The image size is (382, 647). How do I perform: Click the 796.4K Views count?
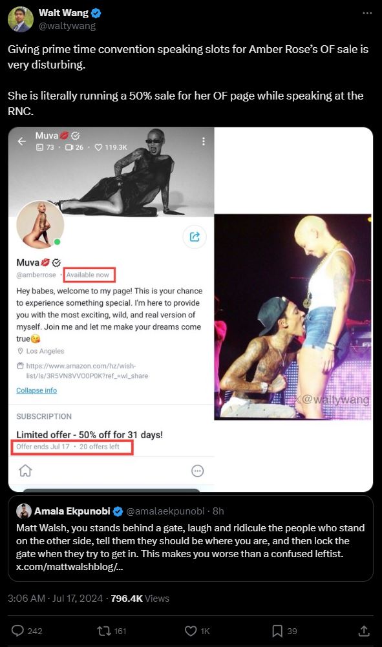click(140, 599)
